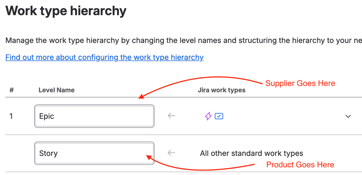
Task: Click the red arrowhead inside the Story field
Action: [149, 158]
